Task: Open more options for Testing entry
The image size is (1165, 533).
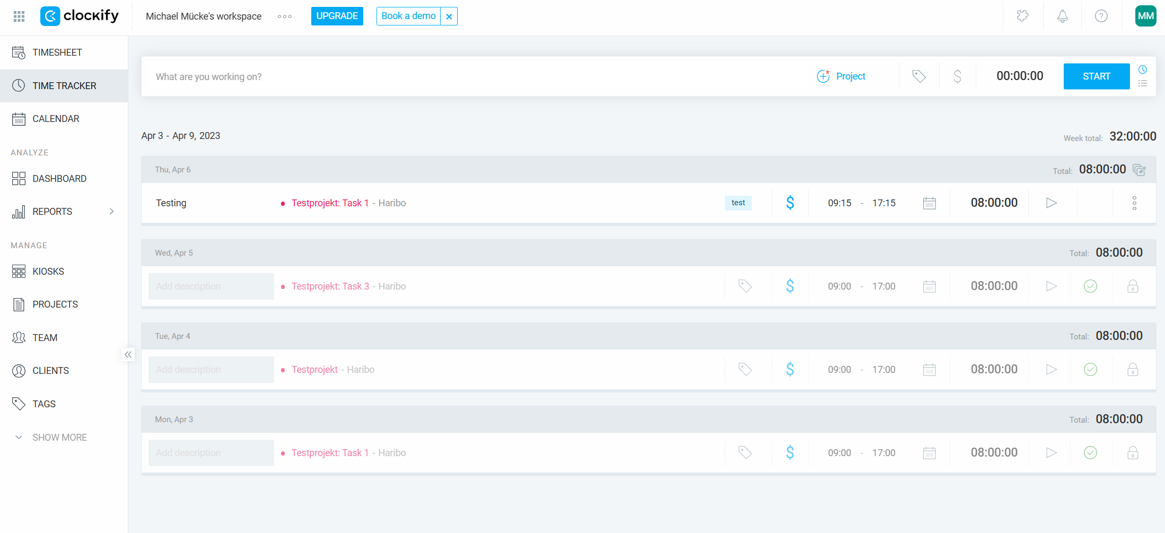Action: (1134, 203)
